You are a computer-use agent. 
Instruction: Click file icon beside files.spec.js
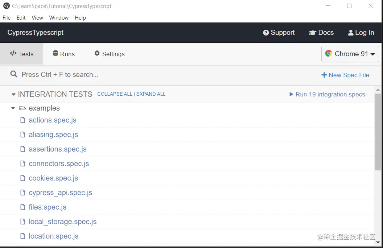tap(22, 207)
